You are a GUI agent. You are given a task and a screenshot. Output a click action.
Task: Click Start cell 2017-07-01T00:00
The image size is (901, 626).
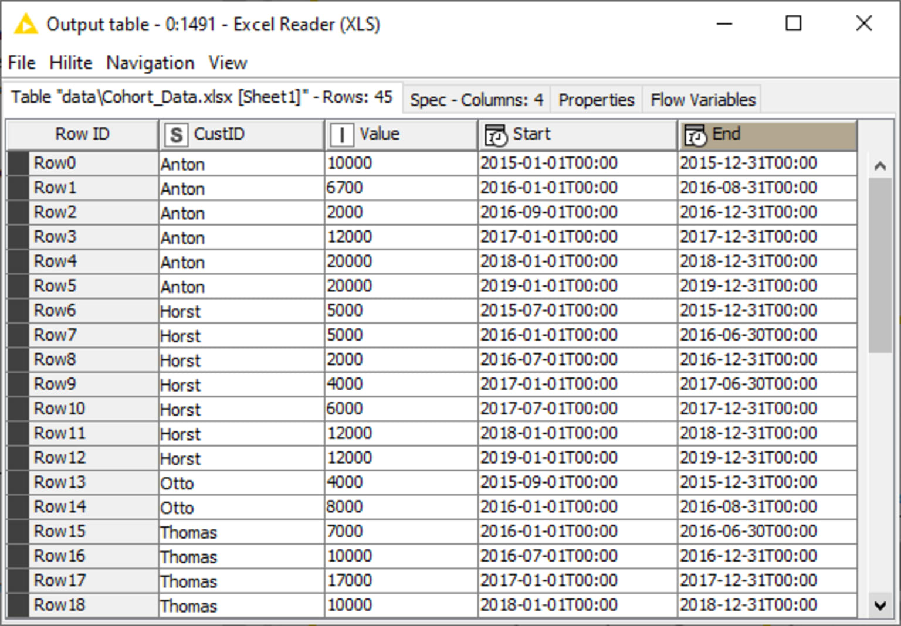(577, 409)
